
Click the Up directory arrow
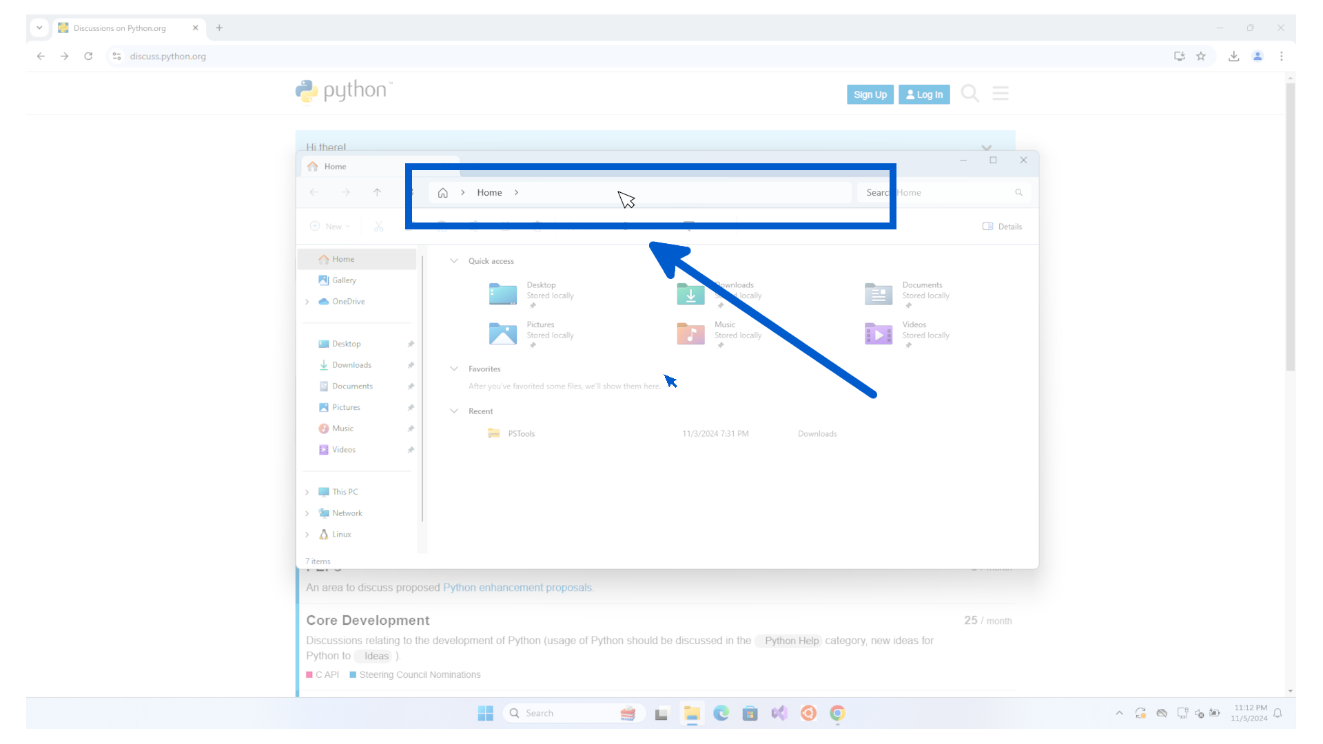coord(377,193)
